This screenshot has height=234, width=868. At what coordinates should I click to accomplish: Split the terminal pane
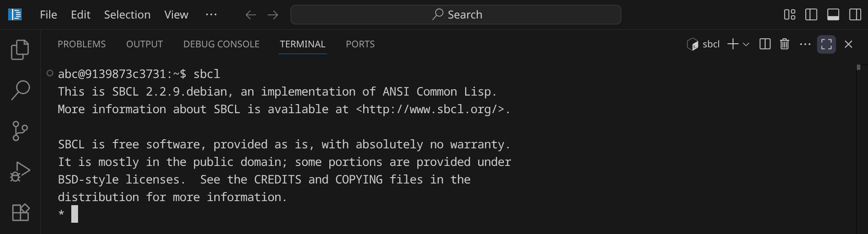[765, 44]
